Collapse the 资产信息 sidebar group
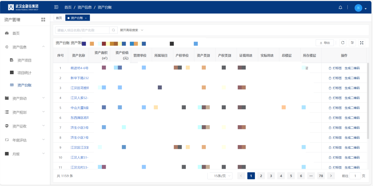Screen dimensions: 373x186 25,47
